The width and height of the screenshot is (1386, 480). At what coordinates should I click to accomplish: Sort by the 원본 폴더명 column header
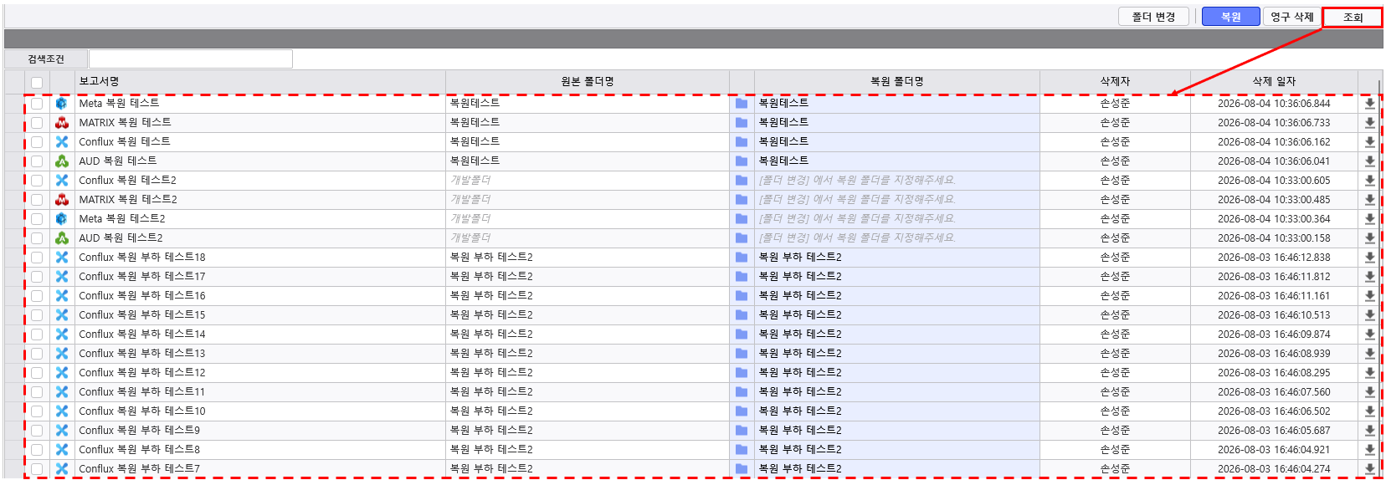(588, 81)
